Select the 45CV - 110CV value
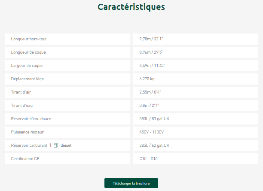The width and height of the screenshot is (263, 191). pyautogui.click(x=152, y=132)
